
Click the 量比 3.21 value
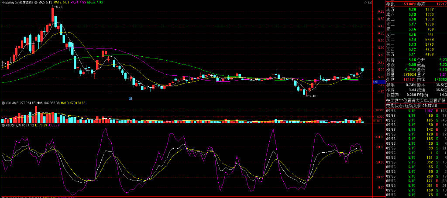coord(443,74)
